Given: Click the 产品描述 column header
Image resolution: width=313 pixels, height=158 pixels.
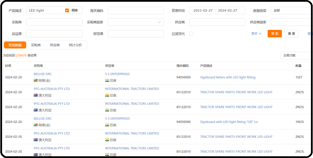Looking at the screenshot, I should [206, 66].
